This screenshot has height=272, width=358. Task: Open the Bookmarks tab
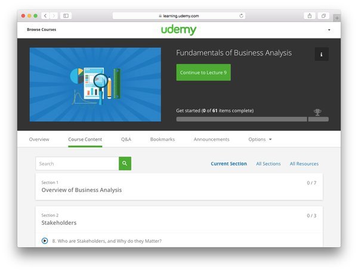(x=162, y=139)
